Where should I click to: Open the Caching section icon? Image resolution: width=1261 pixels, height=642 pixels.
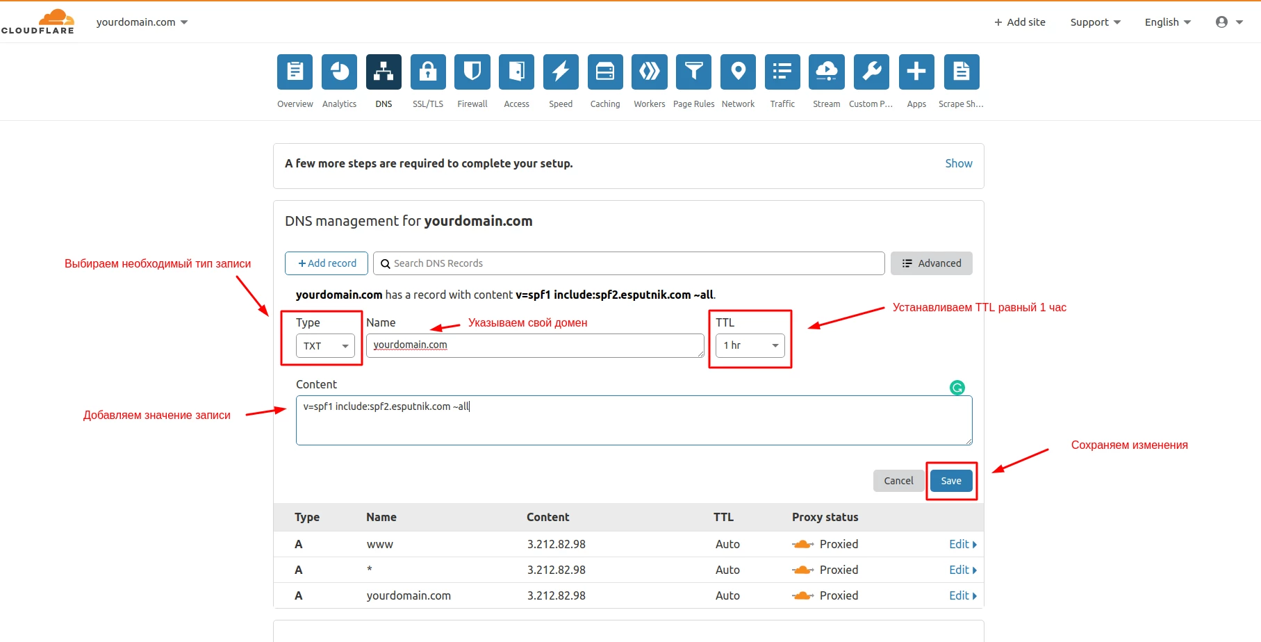[x=605, y=72]
